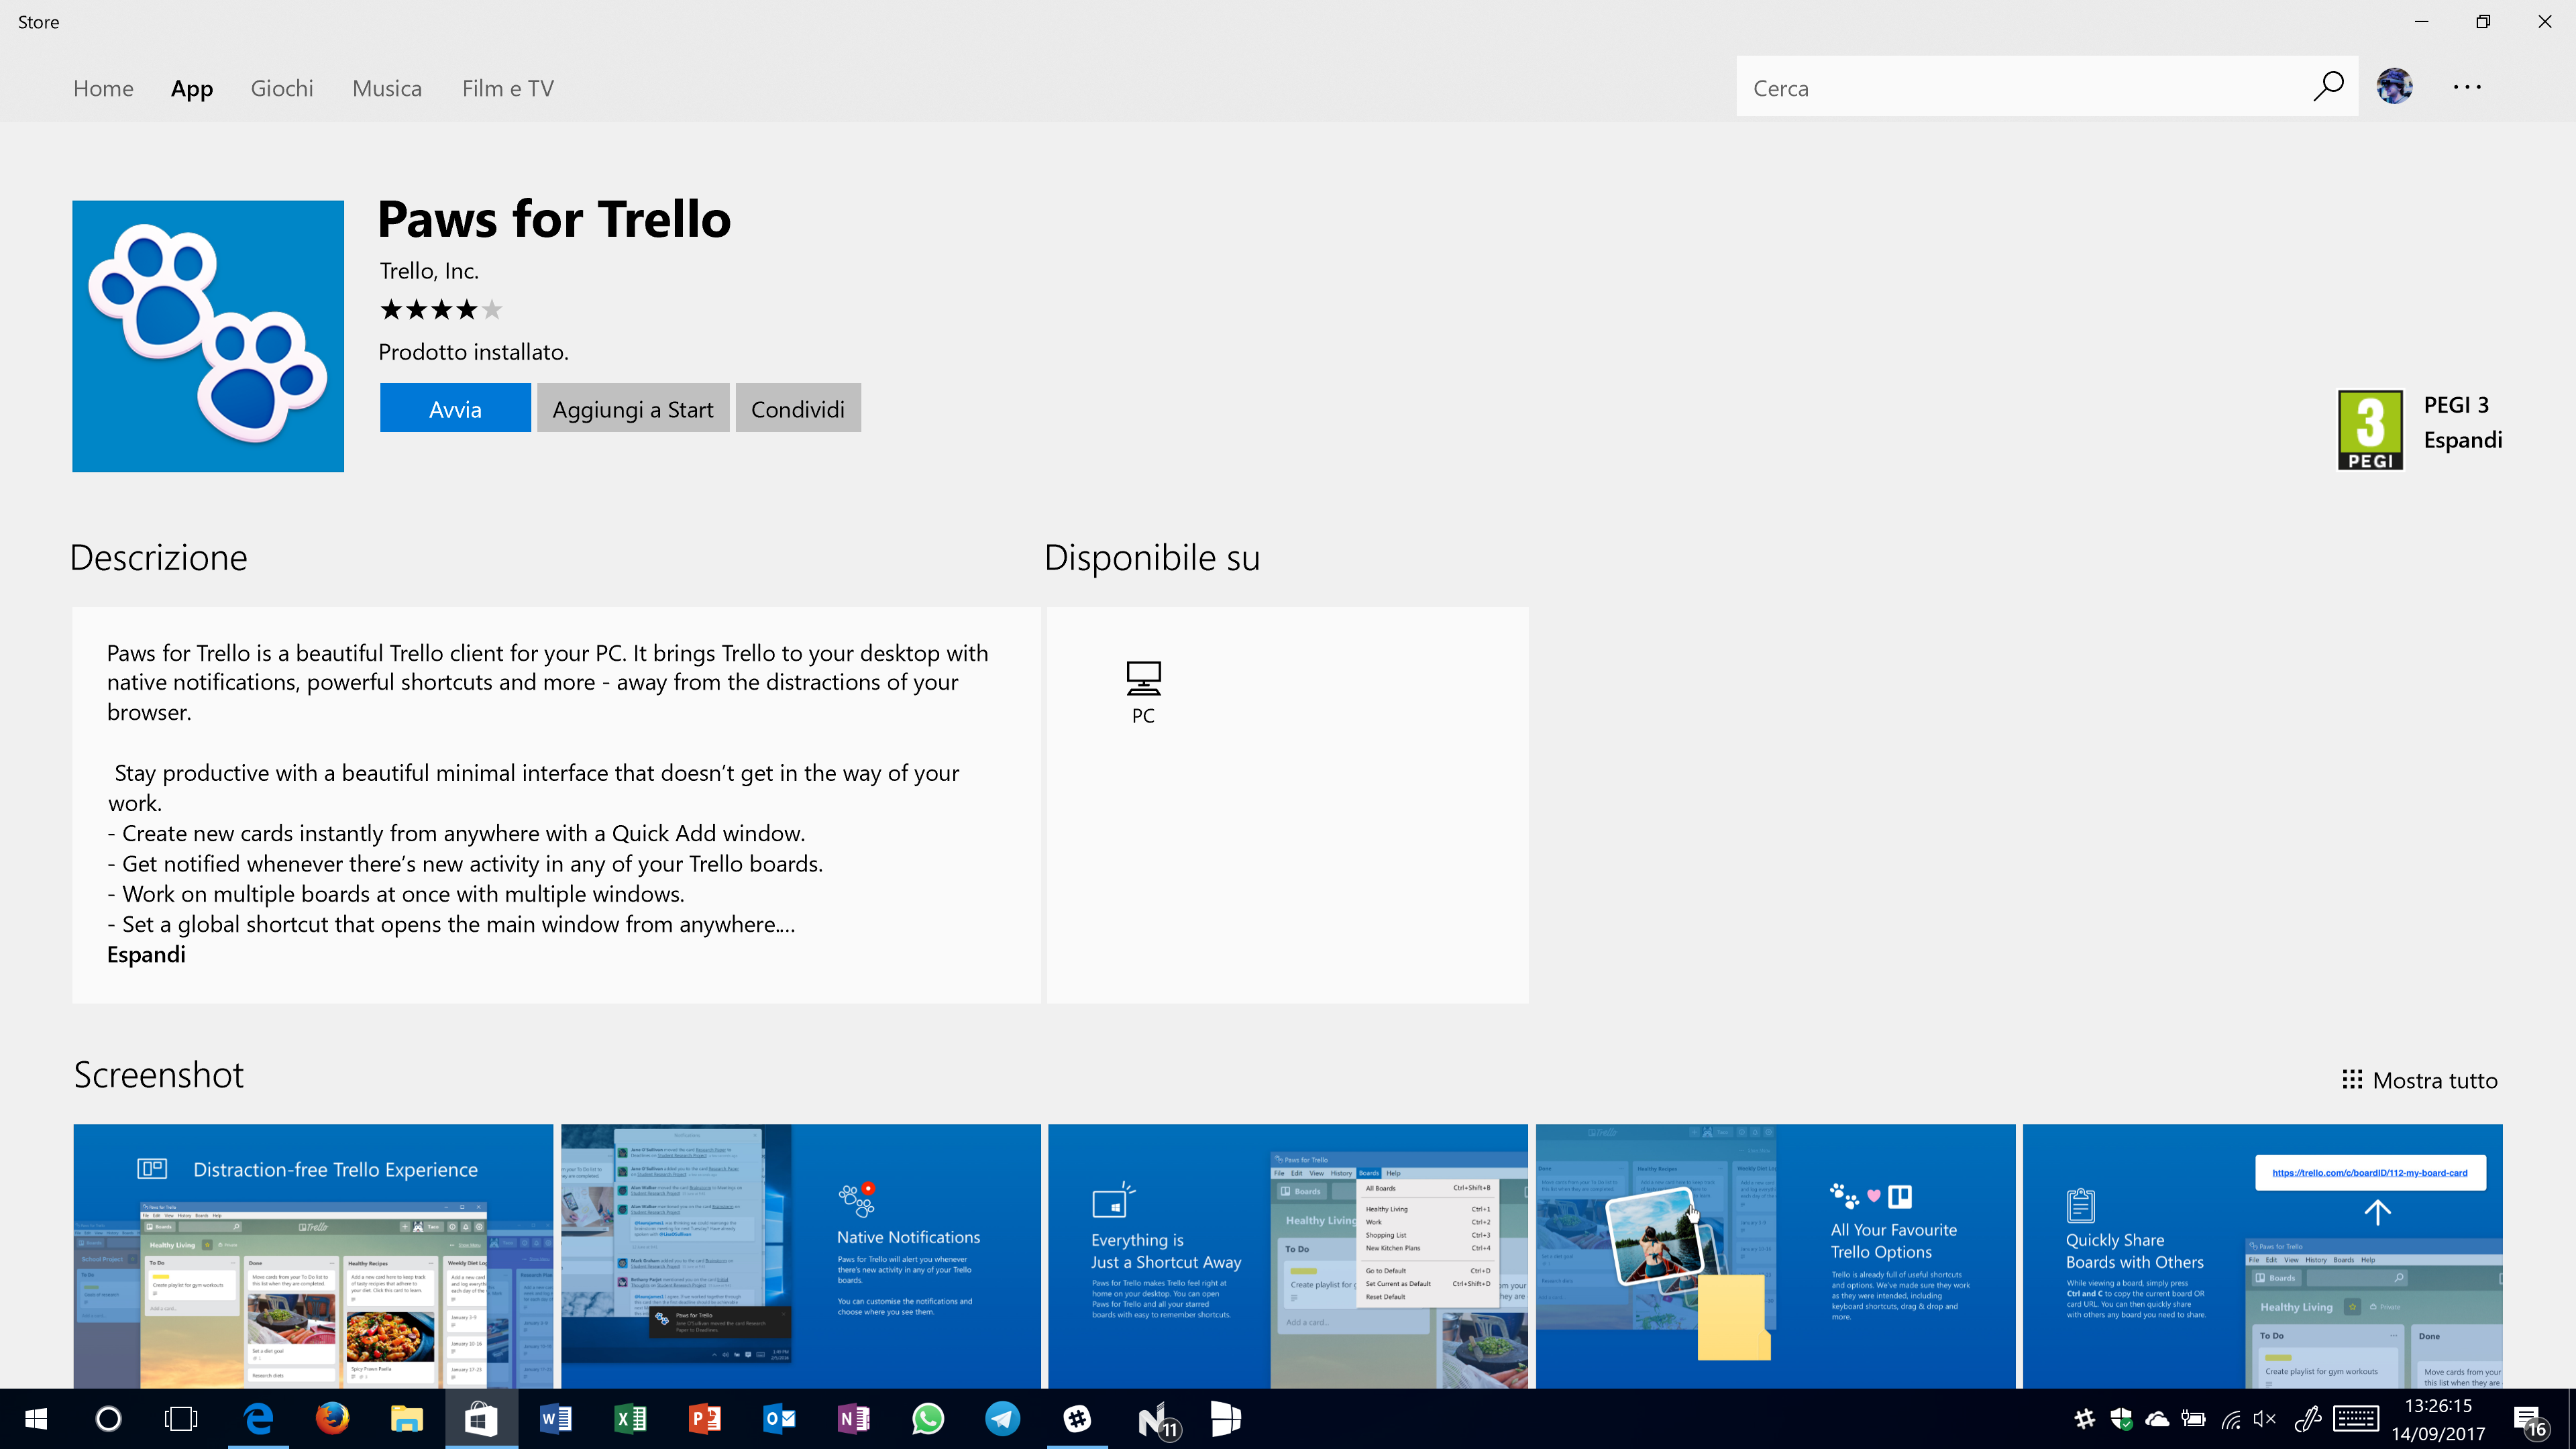The width and height of the screenshot is (2576, 1449).
Task: Open the All Your Favourite Trello Options screenshot
Action: tap(1776, 1256)
